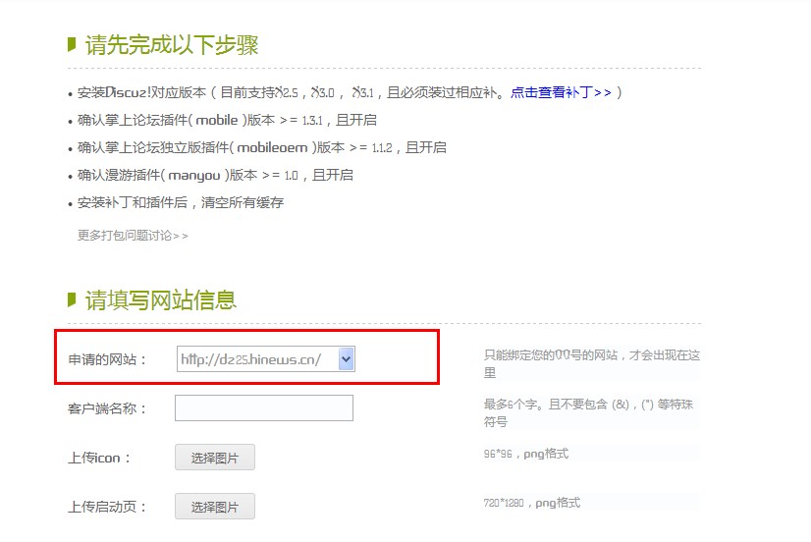Click the 请先完成以下步骤 heading
The image size is (811, 542).
pyautogui.click(x=172, y=45)
